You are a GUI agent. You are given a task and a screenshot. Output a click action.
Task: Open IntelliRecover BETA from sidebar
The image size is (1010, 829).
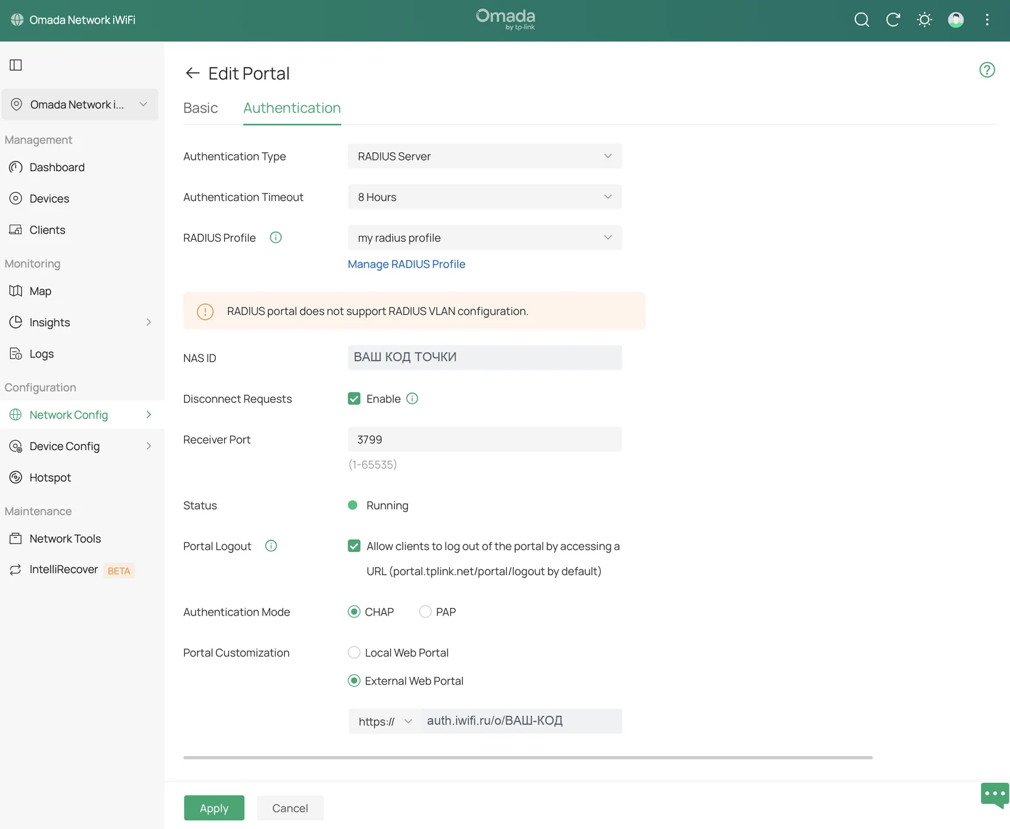click(82, 570)
